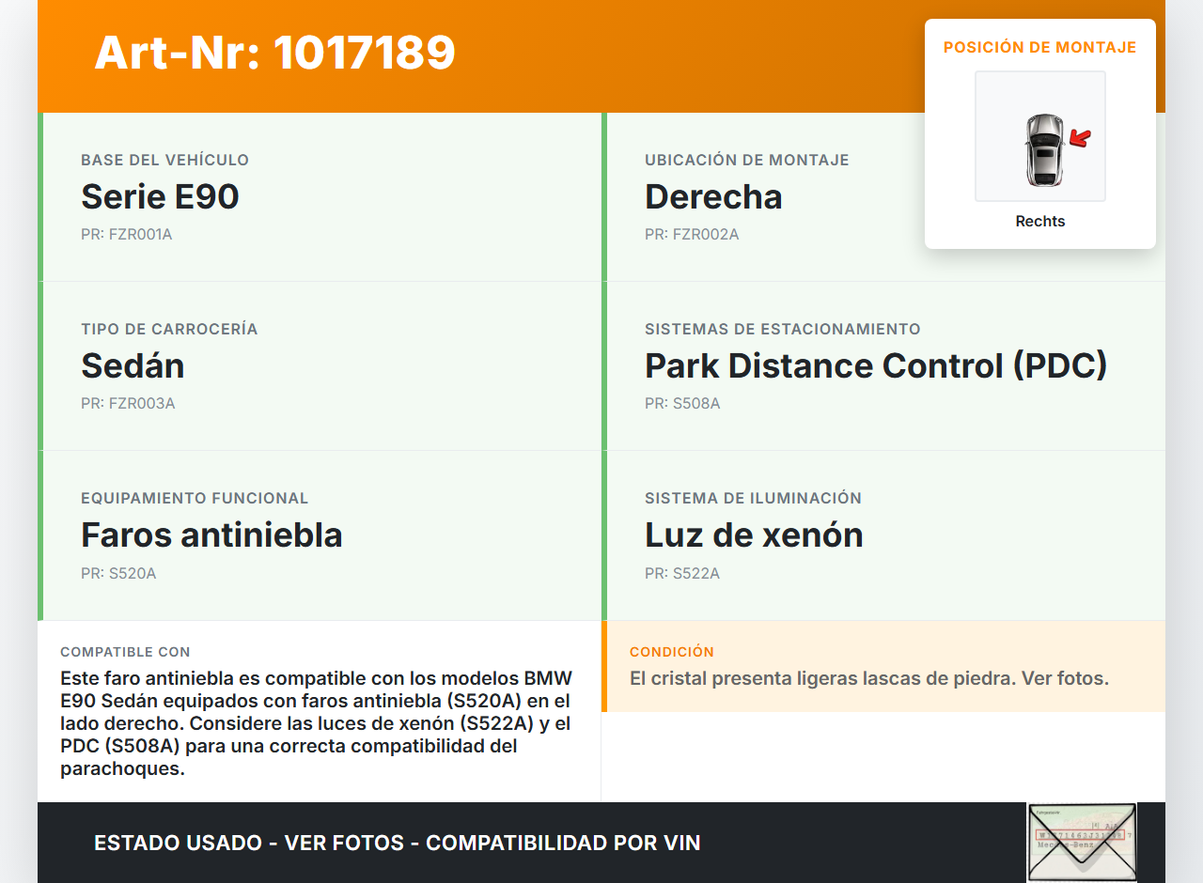Click the PR: S520A code

[x=118, y=573]
